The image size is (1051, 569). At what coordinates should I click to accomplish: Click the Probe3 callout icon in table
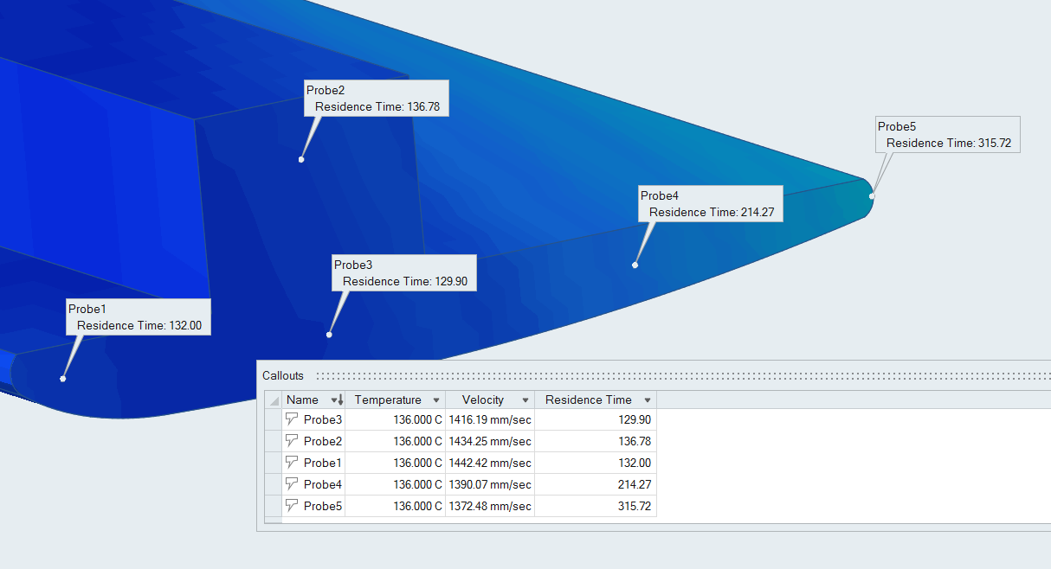(x=292, y=419)
